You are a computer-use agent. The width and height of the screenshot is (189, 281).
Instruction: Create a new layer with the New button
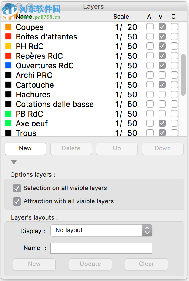click(25, 148)
